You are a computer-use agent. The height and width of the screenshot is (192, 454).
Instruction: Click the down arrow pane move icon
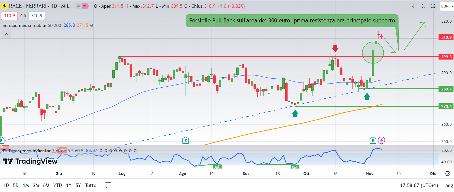point(414,6)
